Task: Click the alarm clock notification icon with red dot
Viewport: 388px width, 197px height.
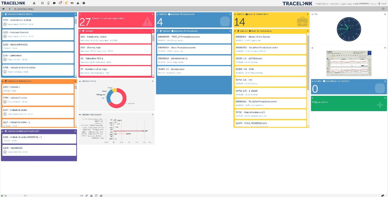Action: pos(60,3)
